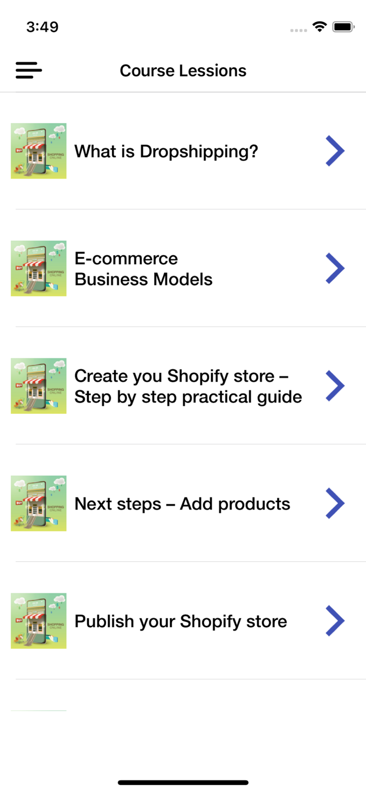Tap the Publish your Shopify store thumbnail

click(39, 621)
